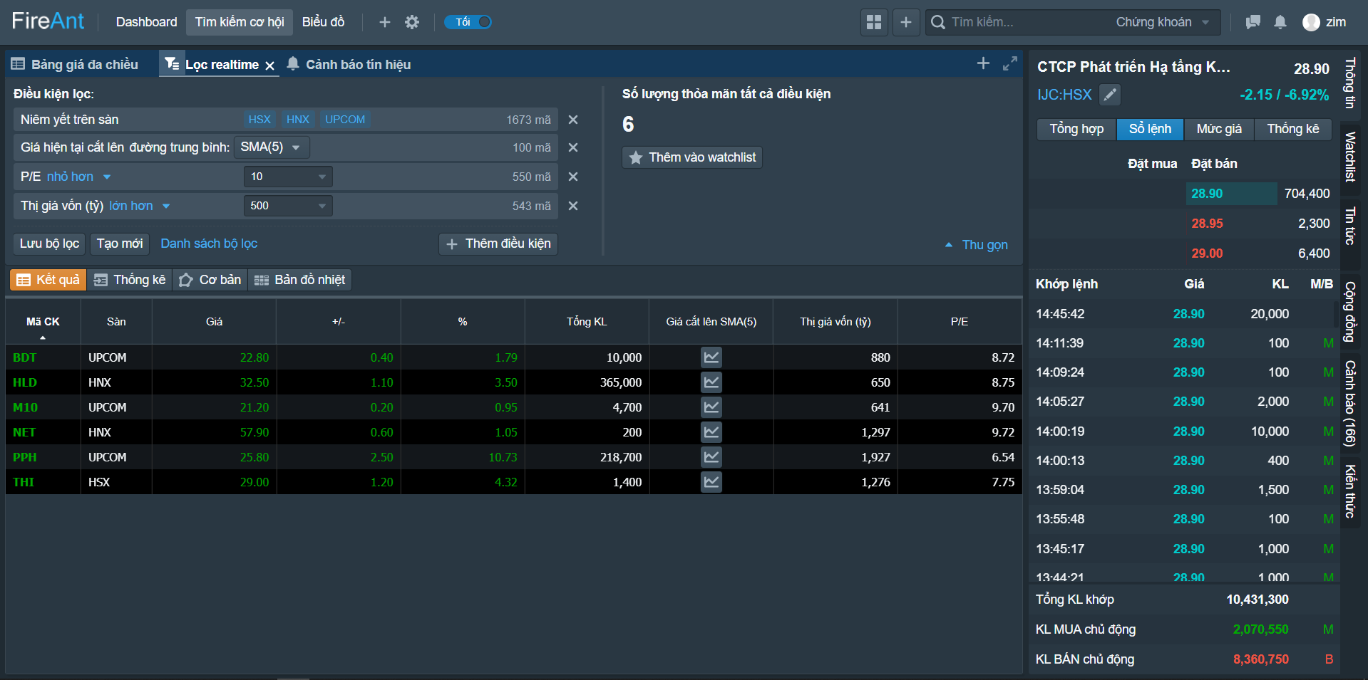The image size is (1368, 680).
Task: Open SMA(5) chart icon for PPH
Action: [x=711, y=457]
